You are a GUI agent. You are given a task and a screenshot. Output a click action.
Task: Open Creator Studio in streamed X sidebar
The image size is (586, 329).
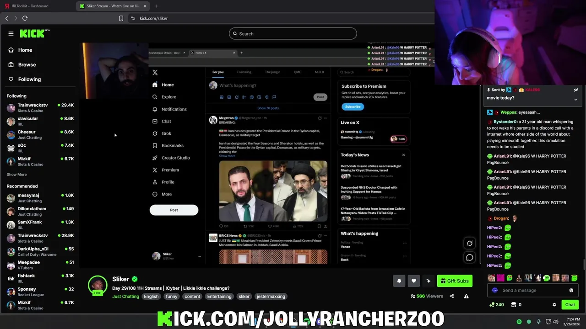171,158
